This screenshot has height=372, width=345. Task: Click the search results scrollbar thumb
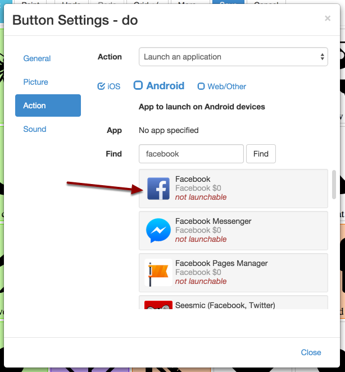point(334,185)
